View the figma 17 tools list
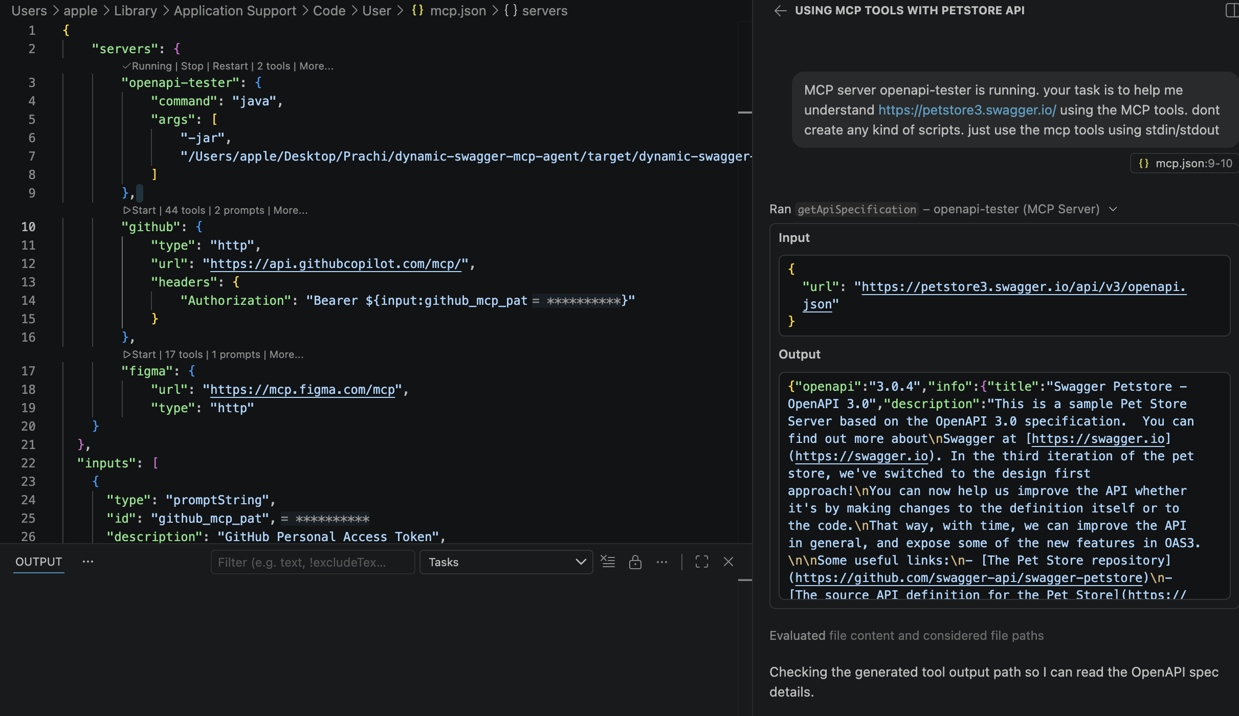Viewport: 1239px width, 716px height. pyautogui.click(x=184, y=354)
